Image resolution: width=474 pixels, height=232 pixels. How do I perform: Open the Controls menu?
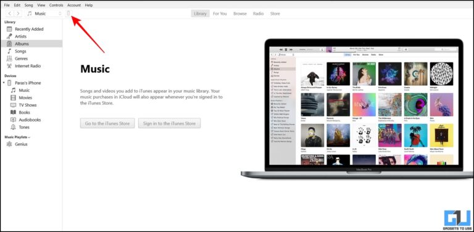(x=56, y=5)
